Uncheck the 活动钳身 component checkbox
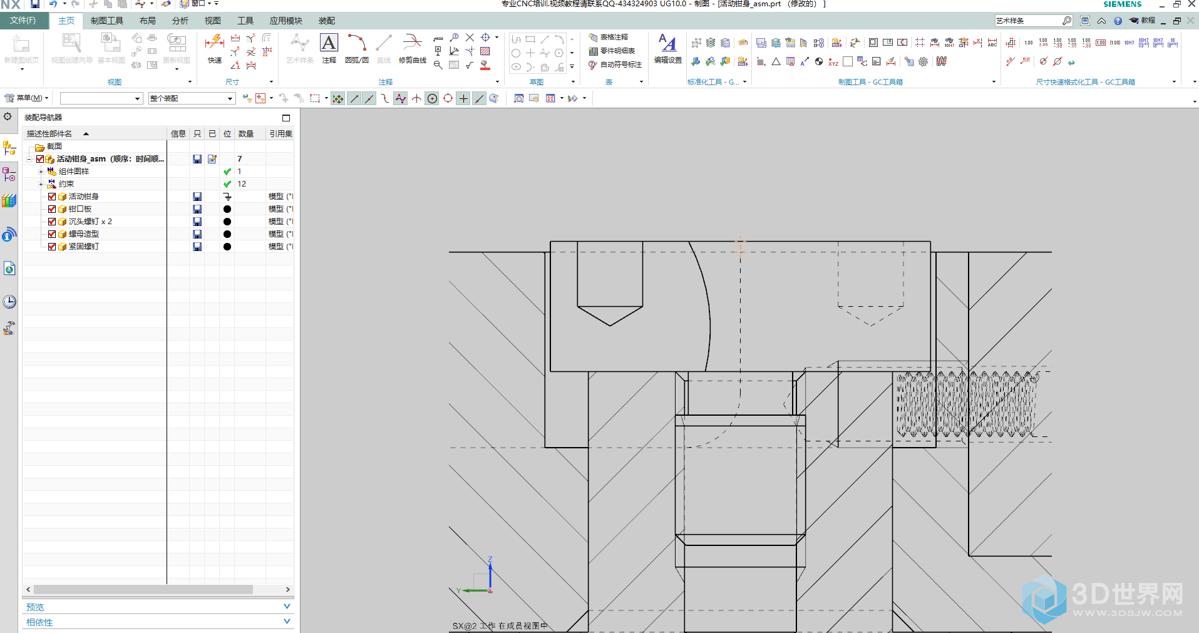Image resolution: width=1199 pixels, height=633 pixels. click(52, 197)
